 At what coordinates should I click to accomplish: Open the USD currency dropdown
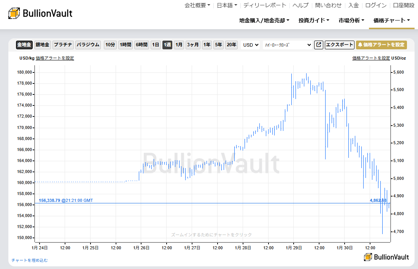(250, 45)
